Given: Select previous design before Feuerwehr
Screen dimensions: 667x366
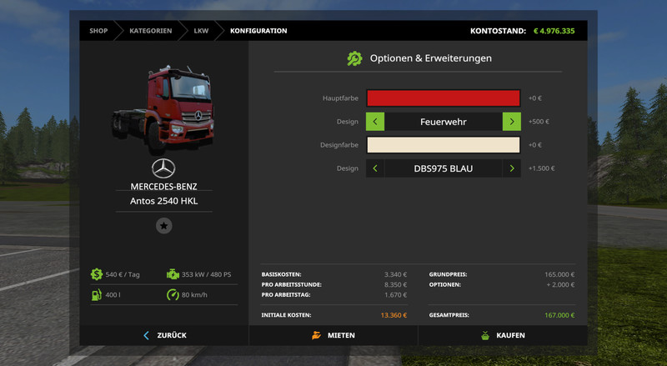Looking at the screenshot, I should coord(375,122).
